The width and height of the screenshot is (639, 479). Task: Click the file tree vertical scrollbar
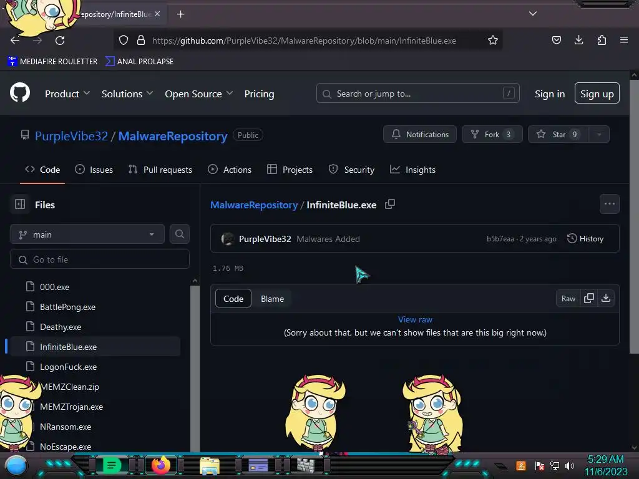pyautogui.click(x=195, y=367)
